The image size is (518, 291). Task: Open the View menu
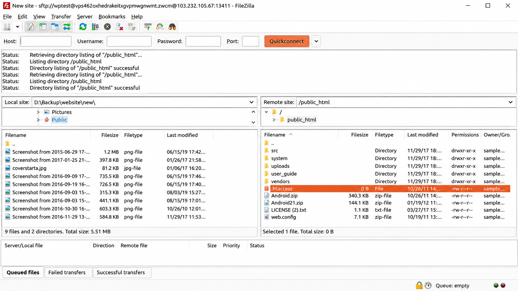[39, 17]
